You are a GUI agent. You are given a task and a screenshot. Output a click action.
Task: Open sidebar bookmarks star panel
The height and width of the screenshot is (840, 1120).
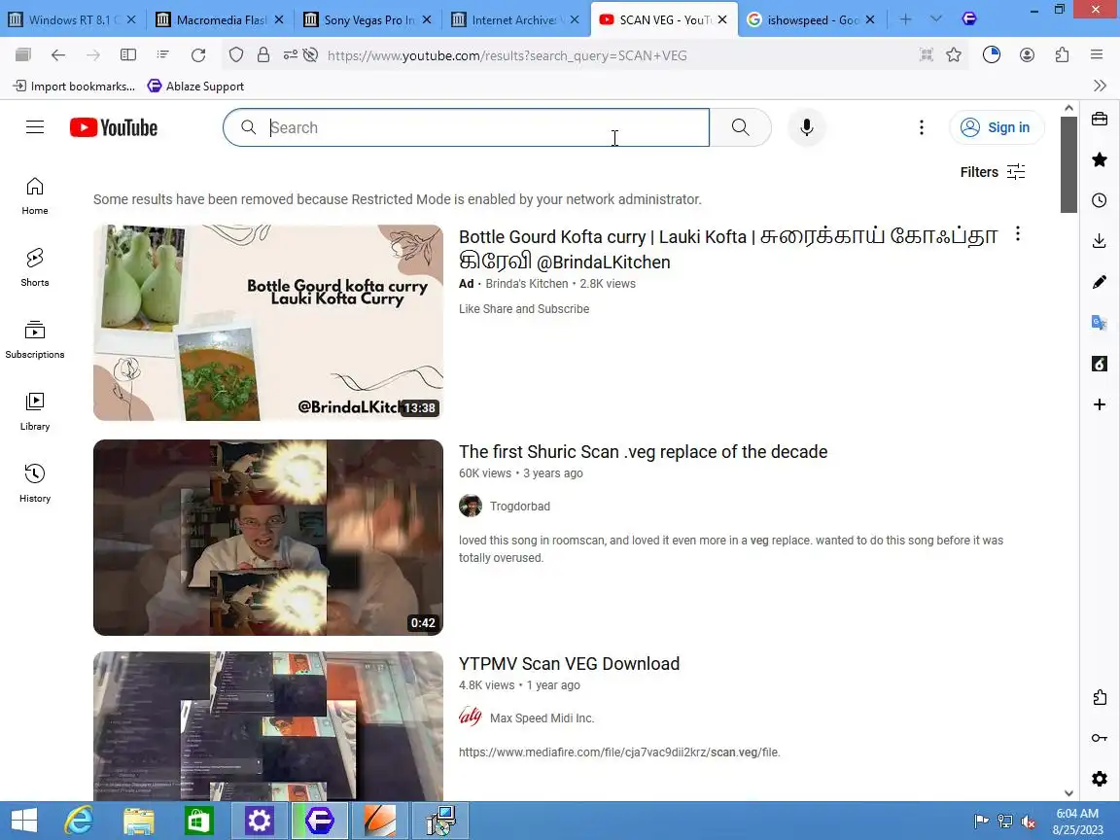click(x=1100, y=159)
